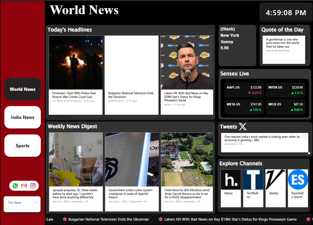Image resolution: width=313 pixels, height=225 pixels.
Task: Click abc.net.au source date line
Action: 127,202
